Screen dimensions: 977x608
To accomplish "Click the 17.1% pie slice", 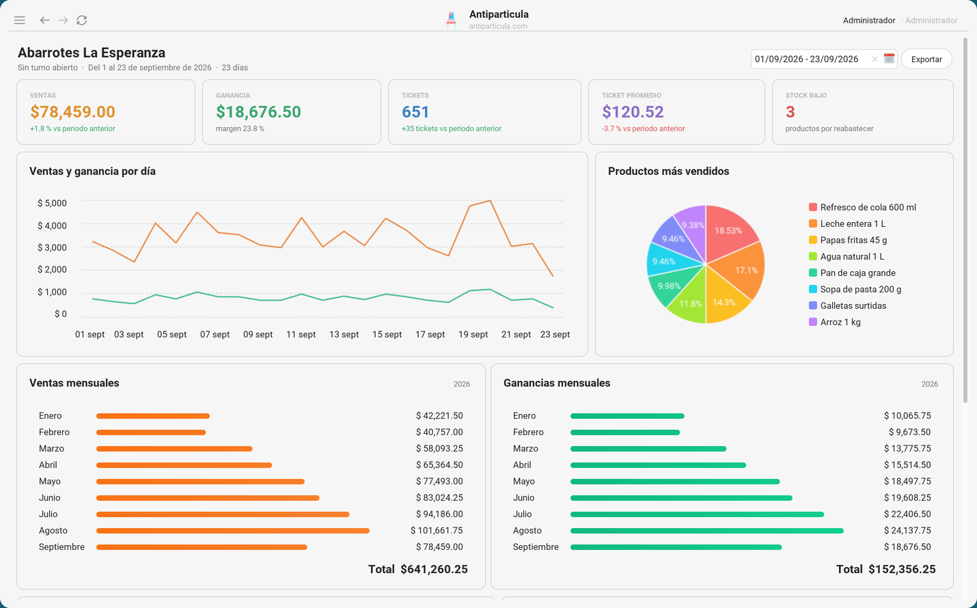I will click(x=745, y=270).
